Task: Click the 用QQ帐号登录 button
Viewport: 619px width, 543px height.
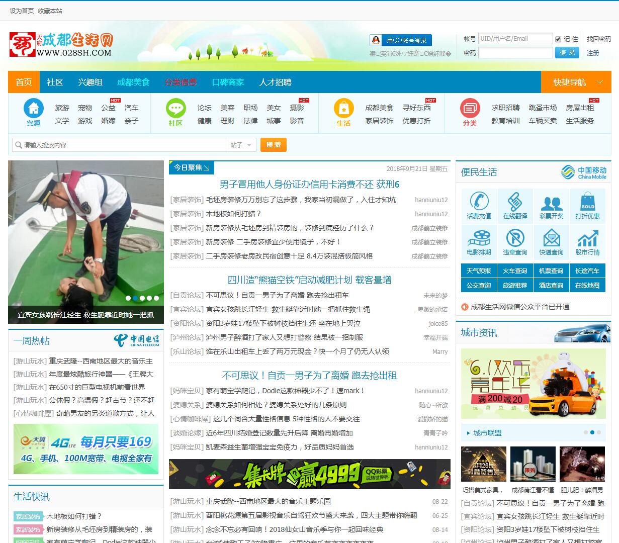Action: [401, 41]
